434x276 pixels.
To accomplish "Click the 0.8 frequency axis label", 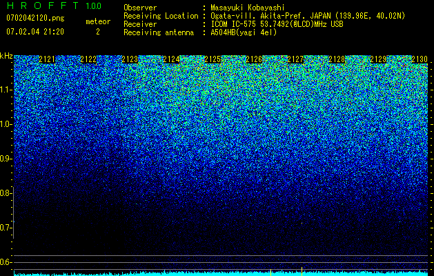I will pyautogui.click(x=6, y=193).
